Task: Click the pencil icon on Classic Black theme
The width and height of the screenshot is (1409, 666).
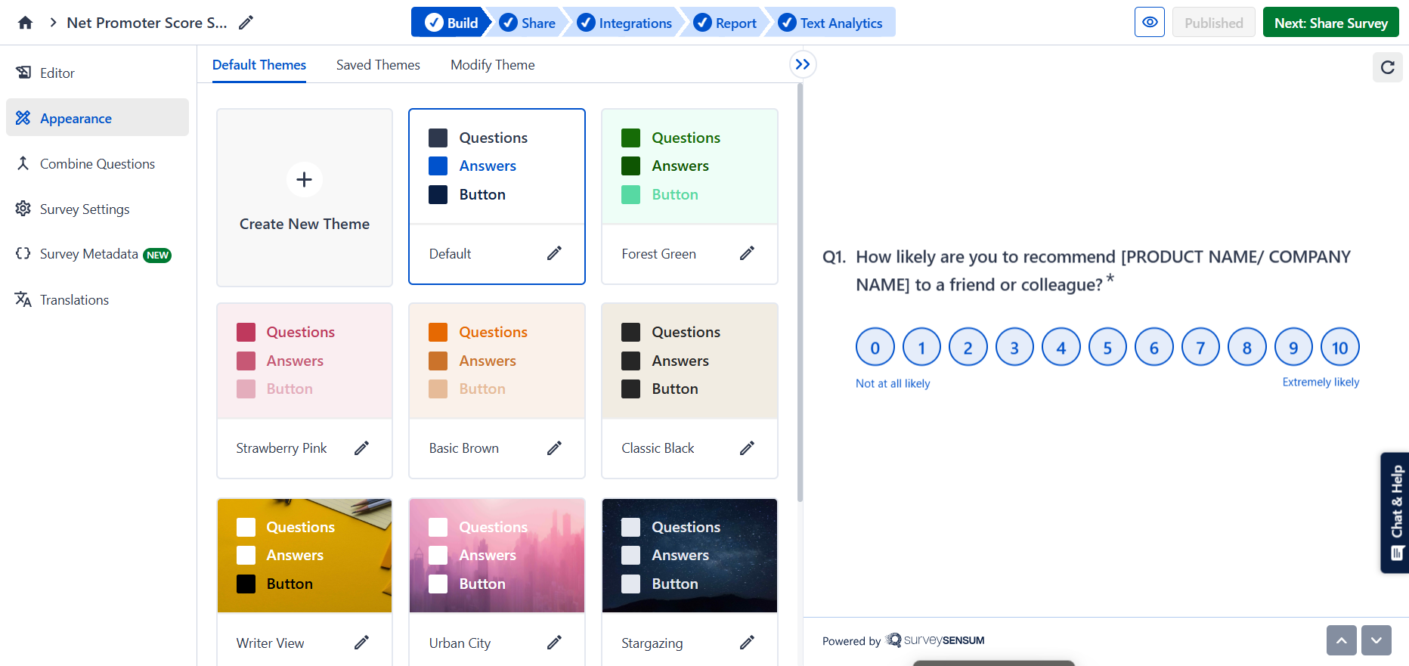Action: pos(747,448)
